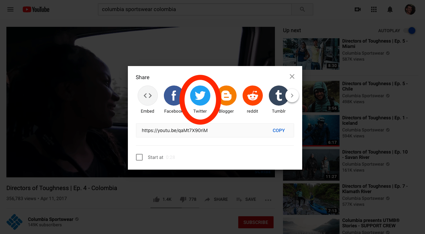Click the 356,783 views date text
The width and height of the screenshot is (425, 234).
(37, 198)
